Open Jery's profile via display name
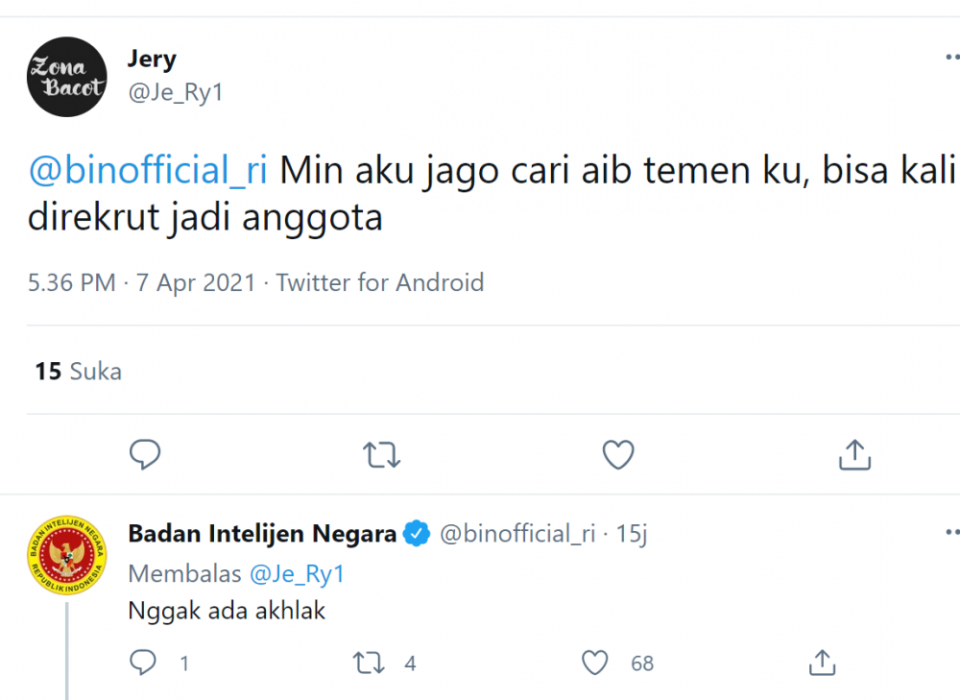The image size is (960, 700). [152, 59]
